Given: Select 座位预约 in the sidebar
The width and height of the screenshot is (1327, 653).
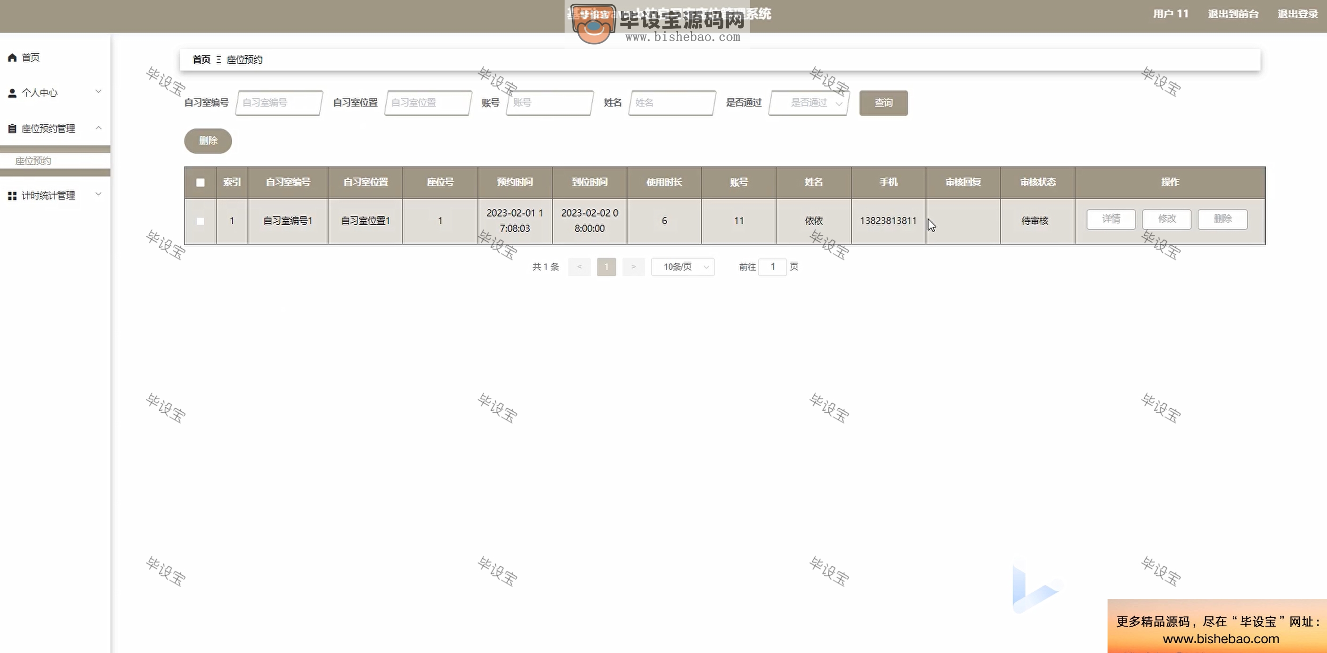Looking at the screenshot, I should (32, 161).
